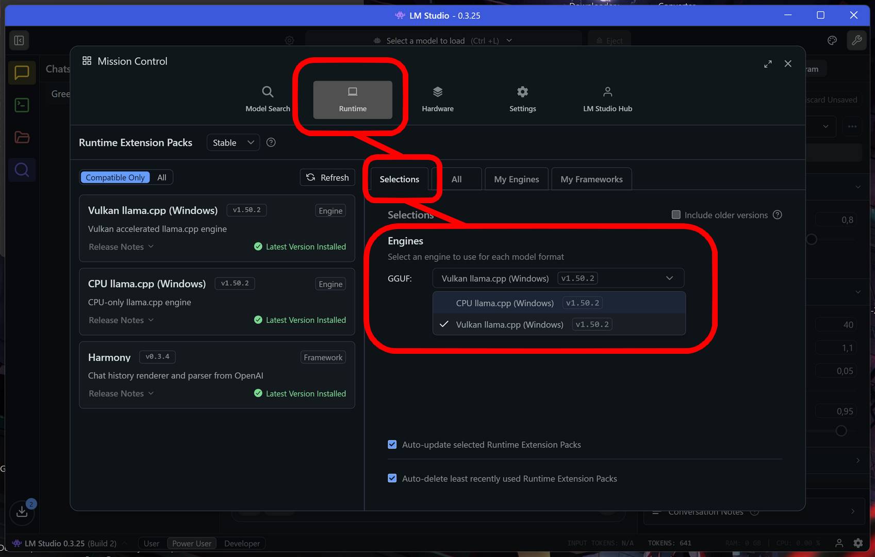
Task: Switch to the My Frameworks tab
Action: (591, 179)
